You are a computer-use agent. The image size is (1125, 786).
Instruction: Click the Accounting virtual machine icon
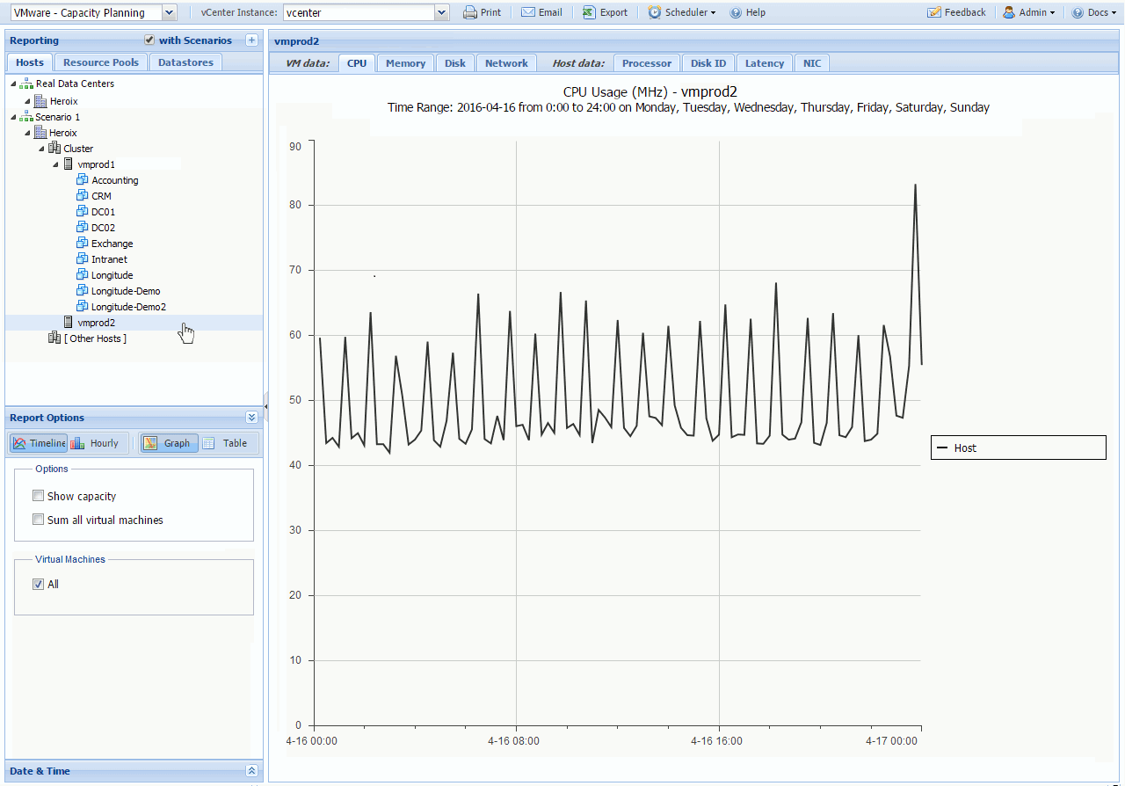coord(83,180)
